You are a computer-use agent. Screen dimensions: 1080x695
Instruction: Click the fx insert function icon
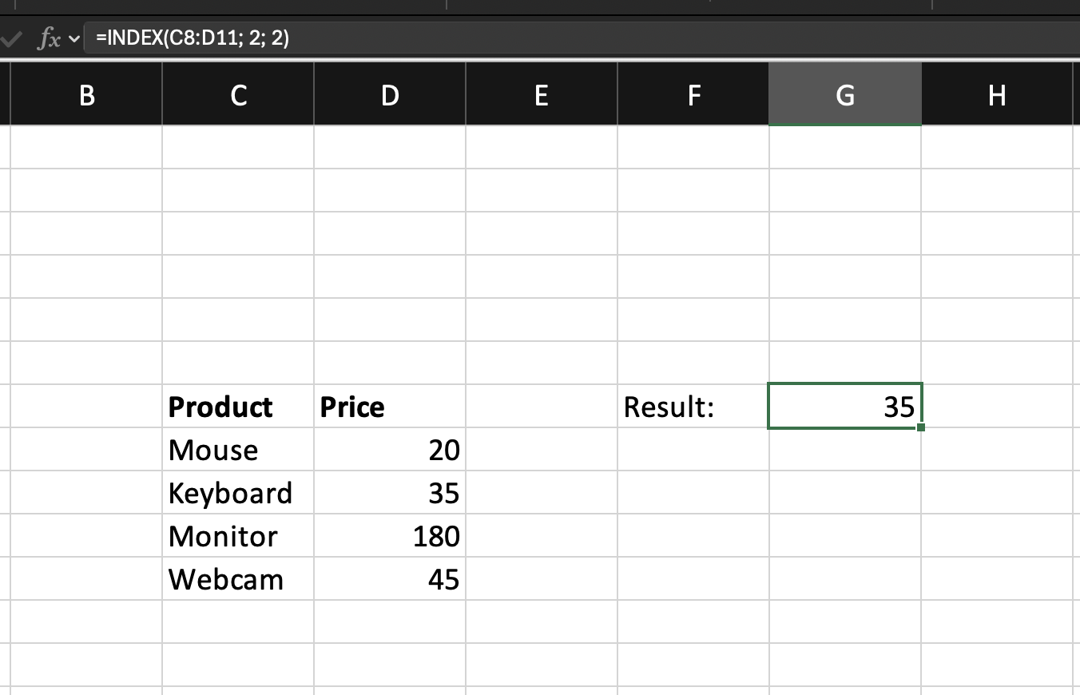point(50,38)
